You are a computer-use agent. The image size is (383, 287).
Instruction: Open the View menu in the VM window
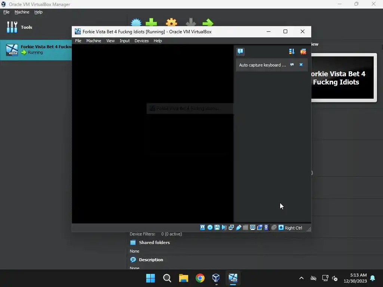click(x=110, y=41)
